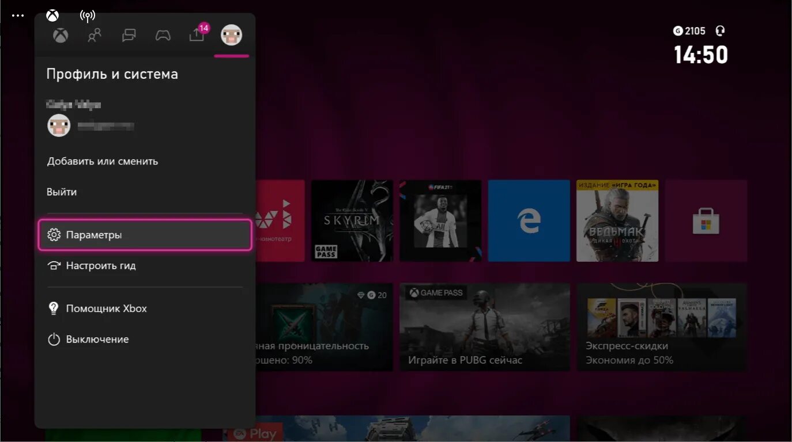Open the achievement card showing 90%
The height and width of the screenshot is (442, 792).
325,327
